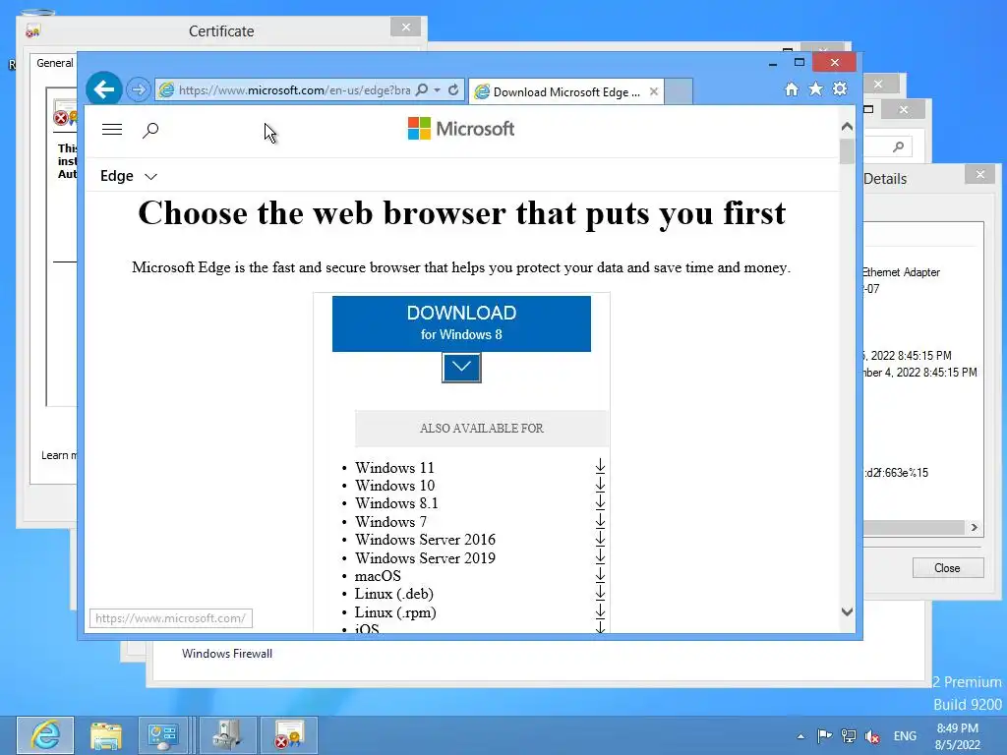Click the Windows Firewall link in background window
Image resolution: width=1007 pixels, height=755 pixels.
coord(227,654)
